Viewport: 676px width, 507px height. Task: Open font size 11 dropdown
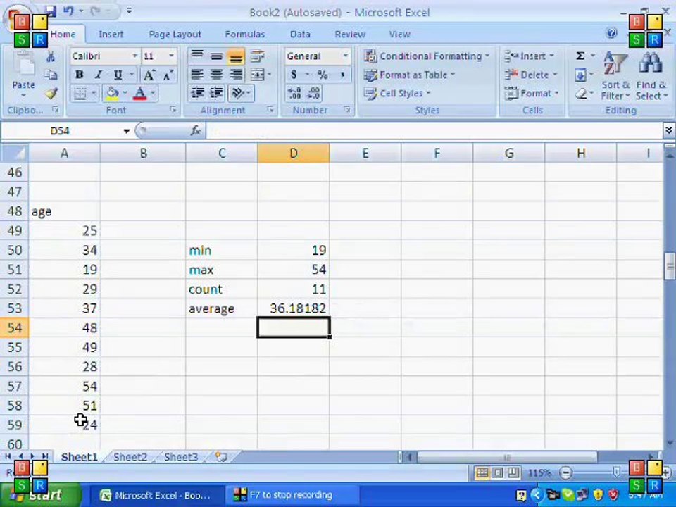171,56
